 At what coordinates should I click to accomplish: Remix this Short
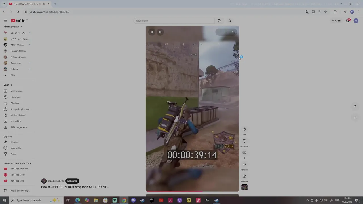[x=244, y=176]
